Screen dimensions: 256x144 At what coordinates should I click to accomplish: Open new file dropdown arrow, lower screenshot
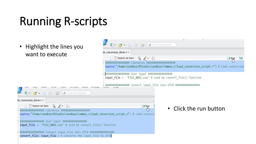tap(29, 93)
